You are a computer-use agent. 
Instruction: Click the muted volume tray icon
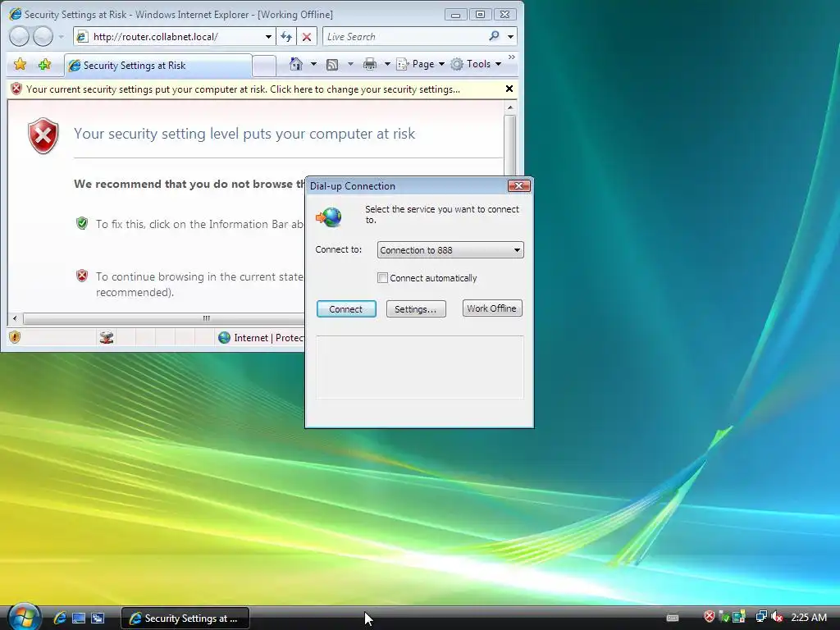point(777,617)
